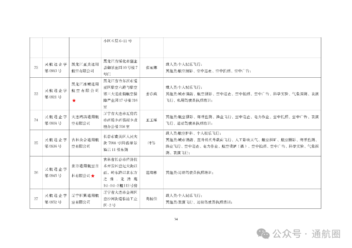This screenshot has width=352, height=248.
Task: Click address starting 长春市南关区人民大街
Action: 120,143
